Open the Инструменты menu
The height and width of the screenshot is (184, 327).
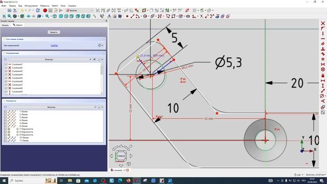31,6
